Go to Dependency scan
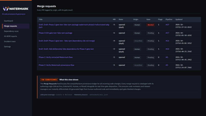This screenshot has height=116, width=206. pos(11,31)
